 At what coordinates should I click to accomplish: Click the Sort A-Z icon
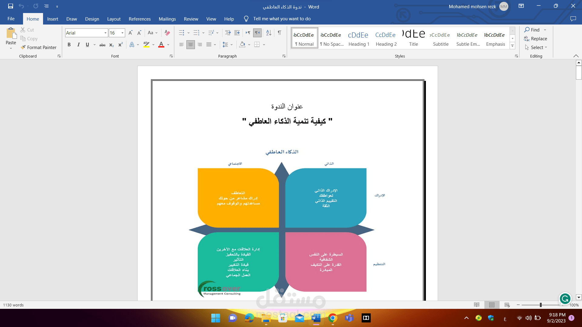(269, 33)
